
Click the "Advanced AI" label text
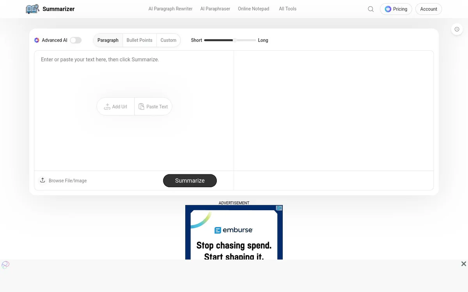click(55, 40)
